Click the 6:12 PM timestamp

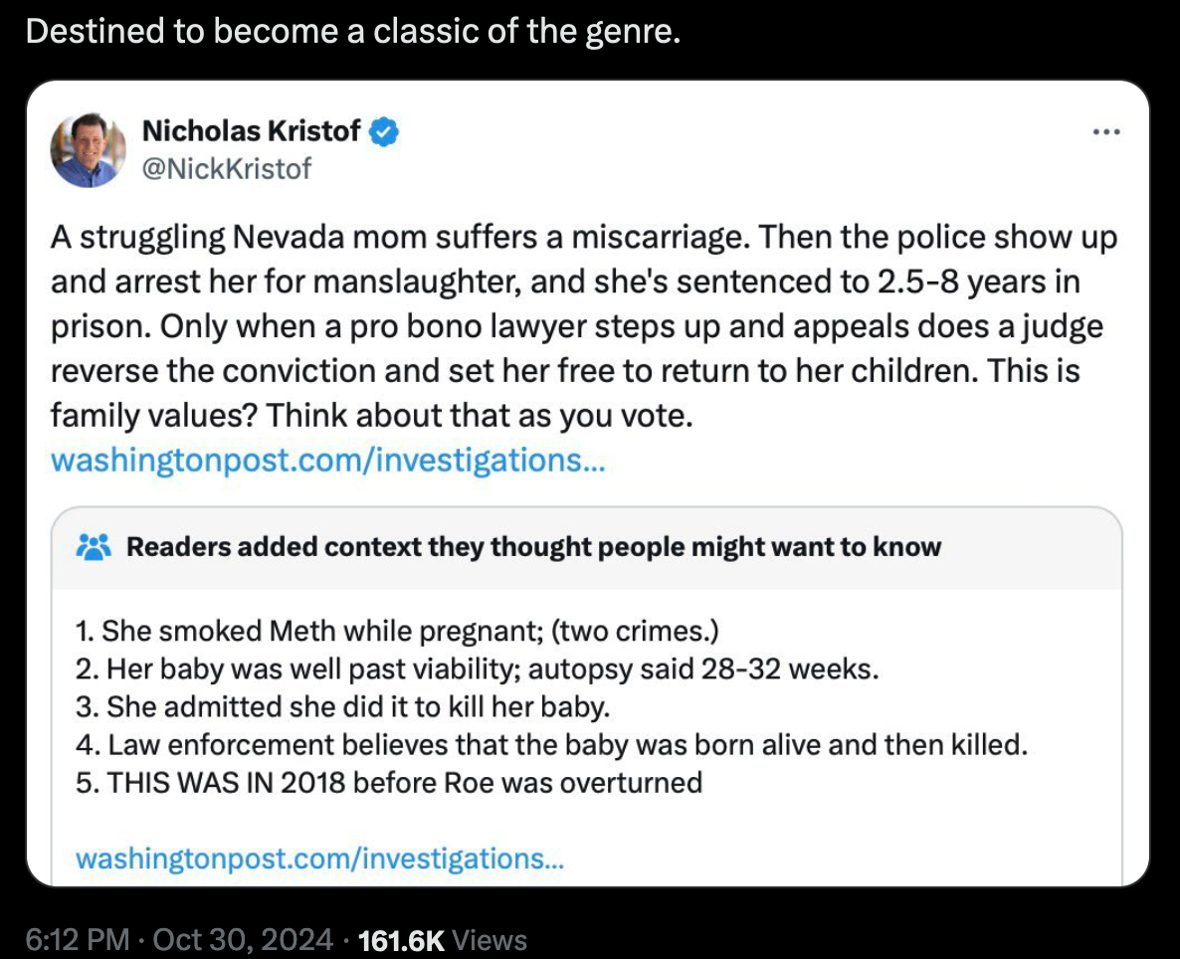(x=76, y=939)
